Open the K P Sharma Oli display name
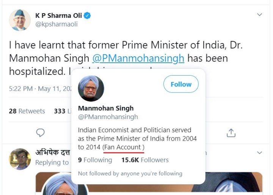273x195 pixels. [58, 16]
